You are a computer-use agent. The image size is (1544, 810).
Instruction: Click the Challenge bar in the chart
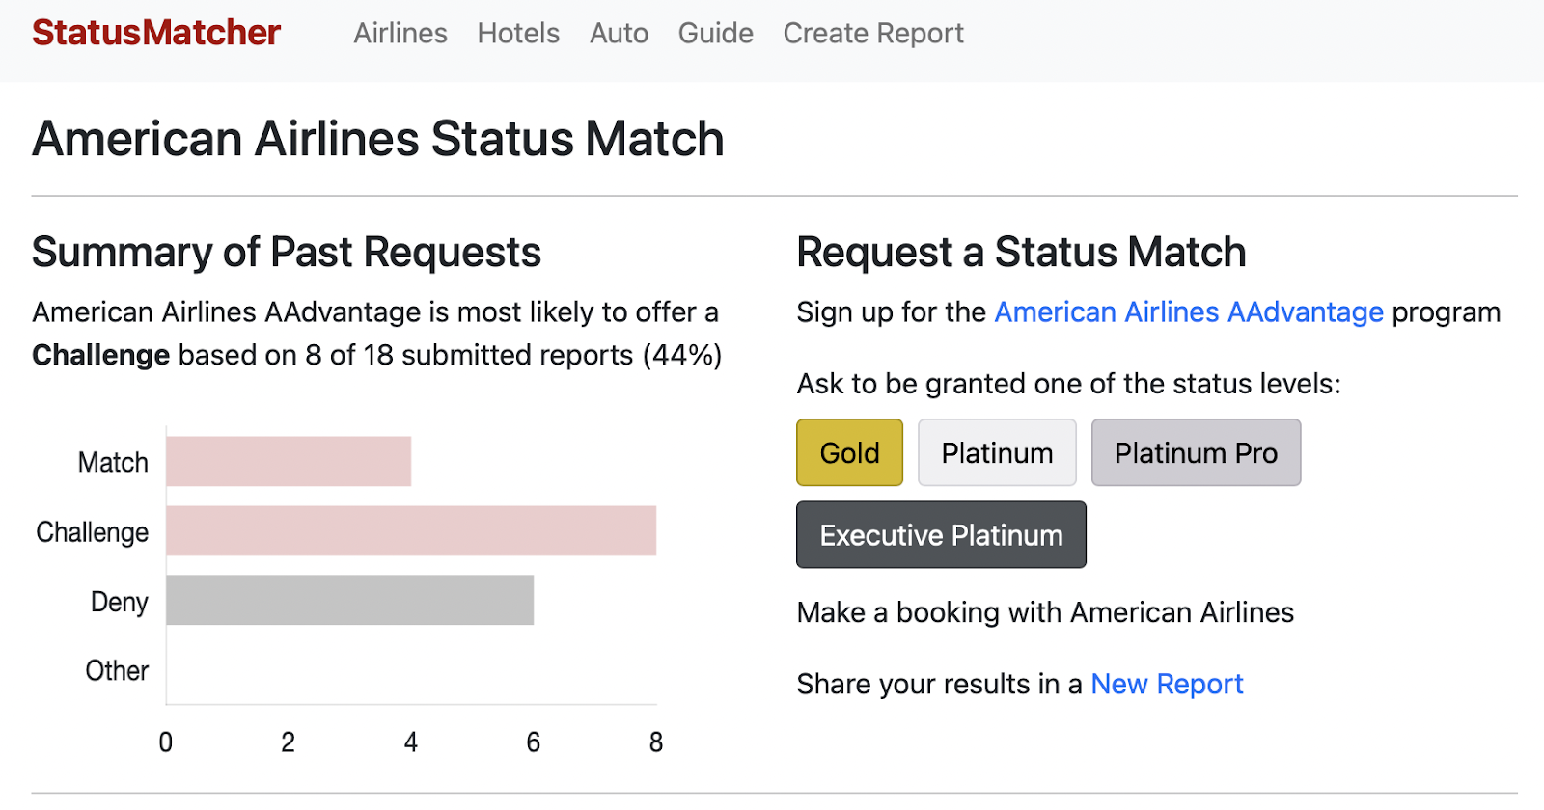411,530
